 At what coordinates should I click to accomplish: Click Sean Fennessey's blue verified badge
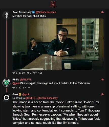point(33,12)
